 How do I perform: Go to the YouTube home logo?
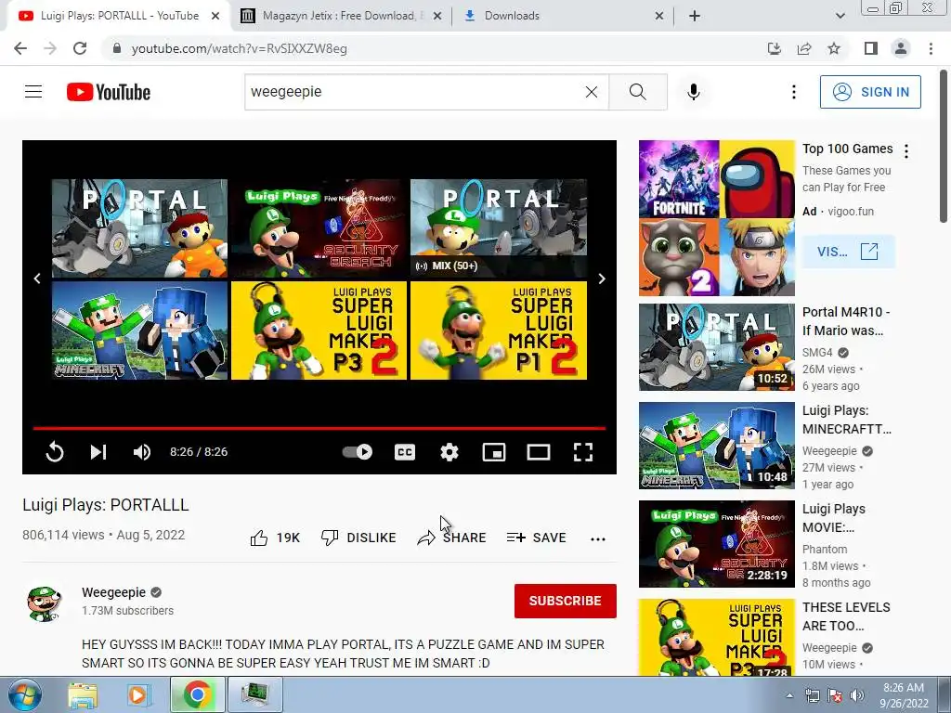pos(109,92)
